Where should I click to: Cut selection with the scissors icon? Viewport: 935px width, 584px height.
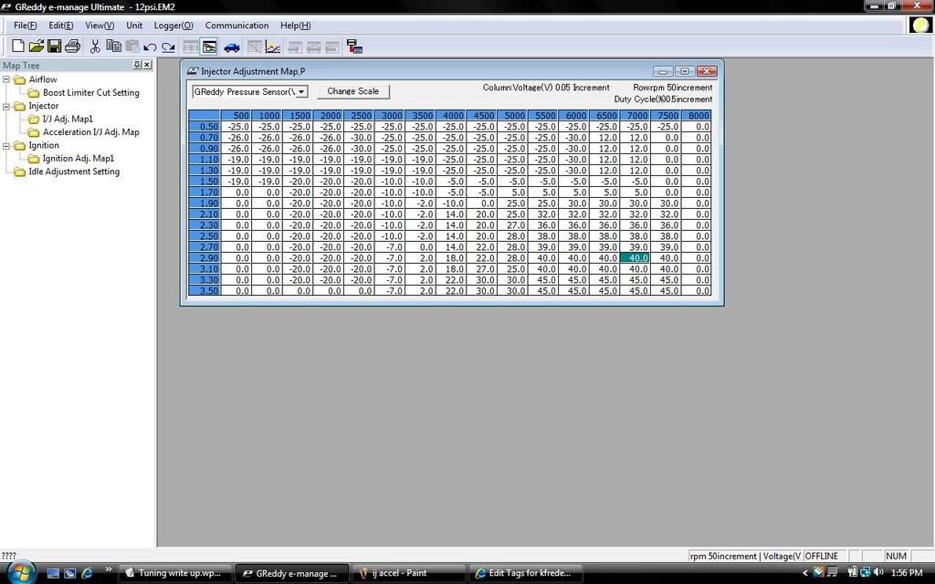95,47
